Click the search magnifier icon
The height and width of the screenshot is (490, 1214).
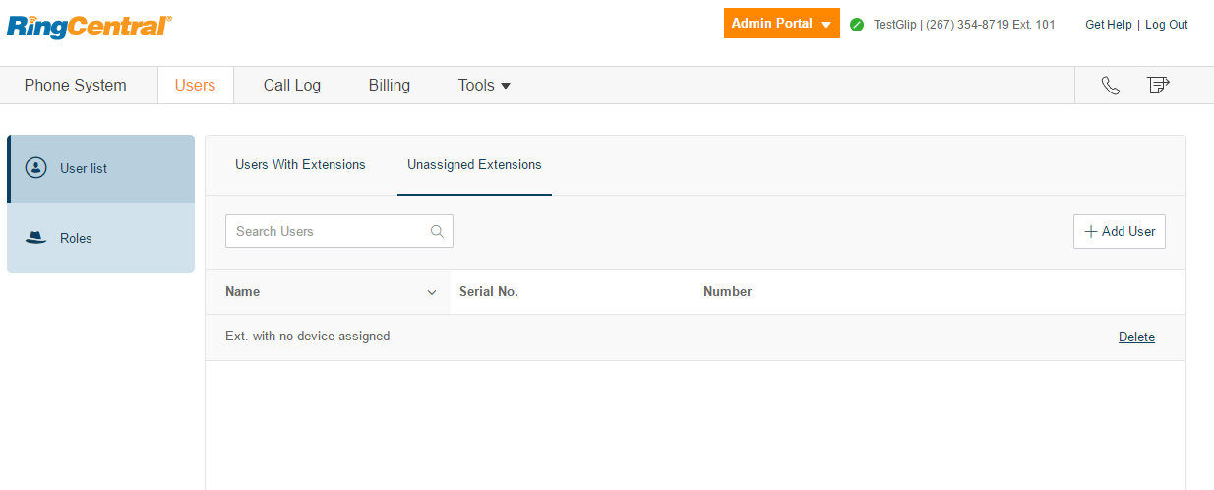[x=437, y=232]
